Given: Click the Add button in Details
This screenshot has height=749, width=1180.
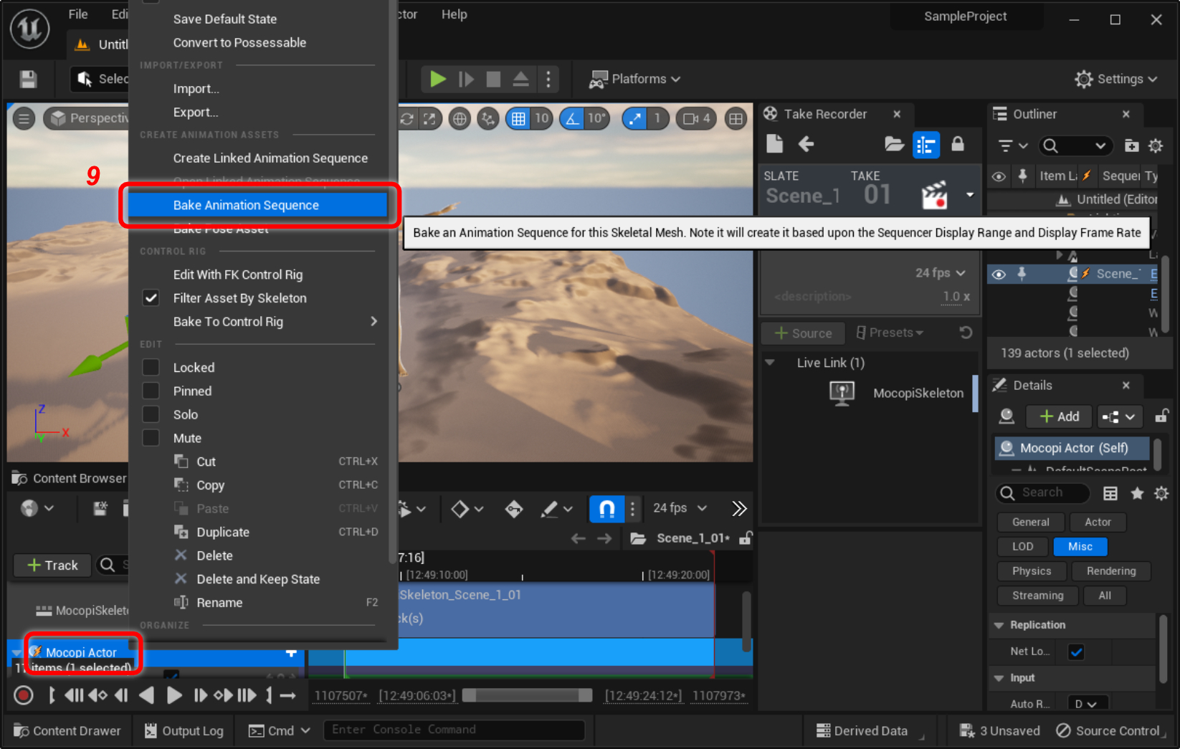Looking at the screenshot, I should [x=1059, y=416].
